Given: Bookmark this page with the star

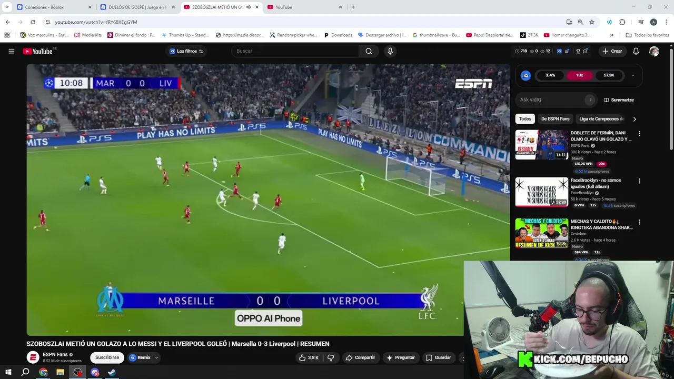Looking at the screenshot, I should click(592, 22).
